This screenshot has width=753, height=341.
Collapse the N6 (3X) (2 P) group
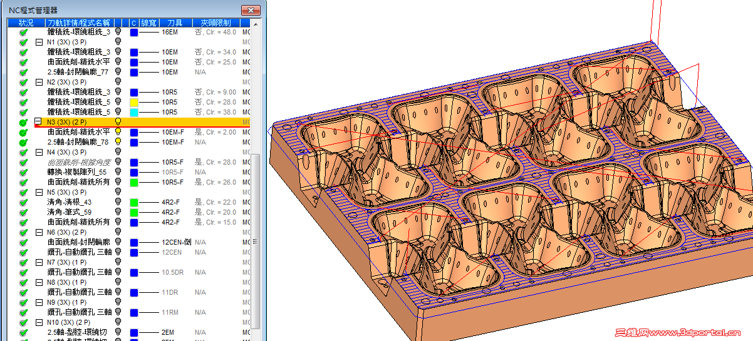[39, 232]
